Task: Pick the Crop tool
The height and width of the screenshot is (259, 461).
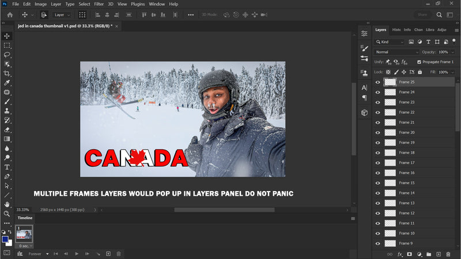Action: coord(7,74)
